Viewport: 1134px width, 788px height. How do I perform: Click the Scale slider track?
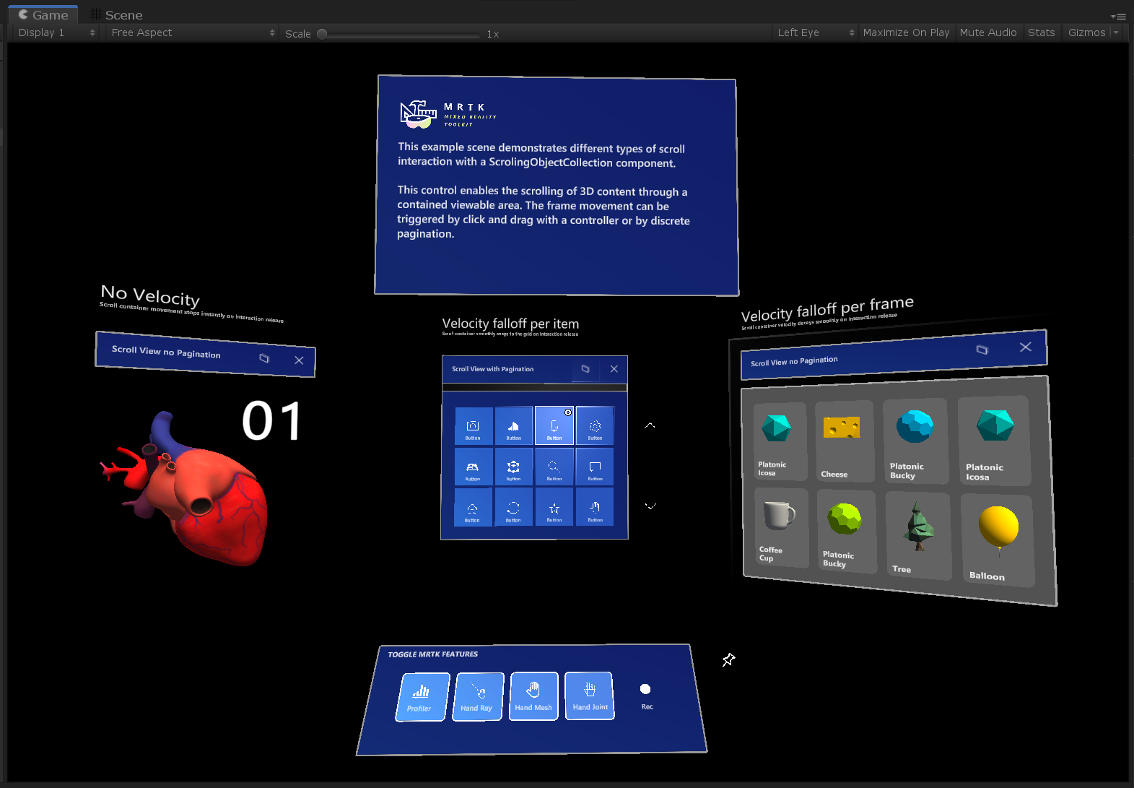(399, 34)
